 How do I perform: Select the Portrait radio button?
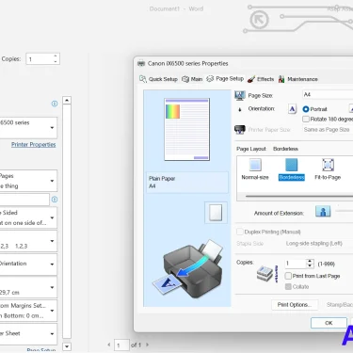click(306, 109)
